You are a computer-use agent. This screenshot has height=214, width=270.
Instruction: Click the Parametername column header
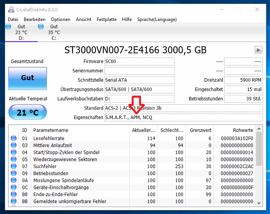(80, 130)
